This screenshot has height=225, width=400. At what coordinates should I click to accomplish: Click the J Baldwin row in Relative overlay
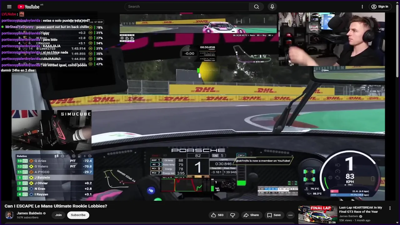click(54, 177)
